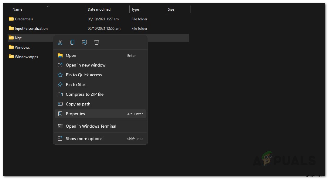
Task: Click File folder type in InputPersonalization row
Action: 139,29
